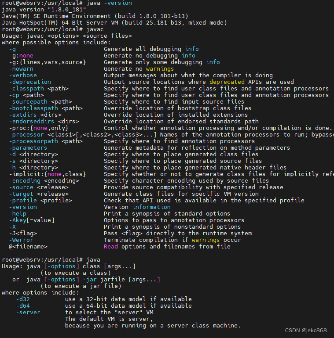The image size is (334, 338).
Task: Click the '-extdirs <dirs>' option
Action: click(35, 115)
